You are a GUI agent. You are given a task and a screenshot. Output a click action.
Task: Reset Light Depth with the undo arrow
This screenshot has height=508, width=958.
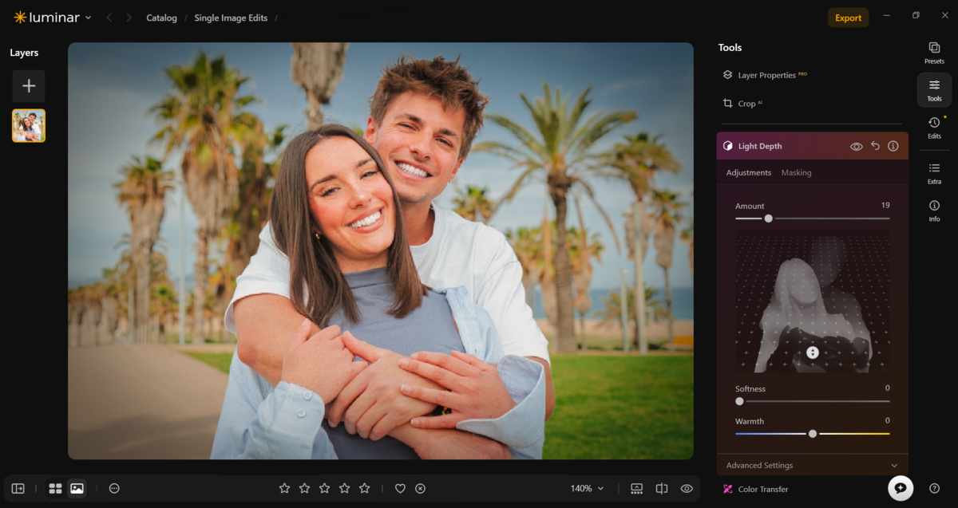tap(875, 146)
